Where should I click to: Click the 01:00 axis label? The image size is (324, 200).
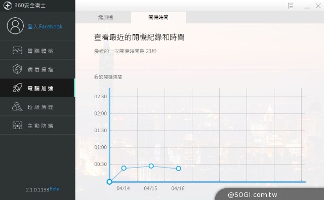click(101, 147)
